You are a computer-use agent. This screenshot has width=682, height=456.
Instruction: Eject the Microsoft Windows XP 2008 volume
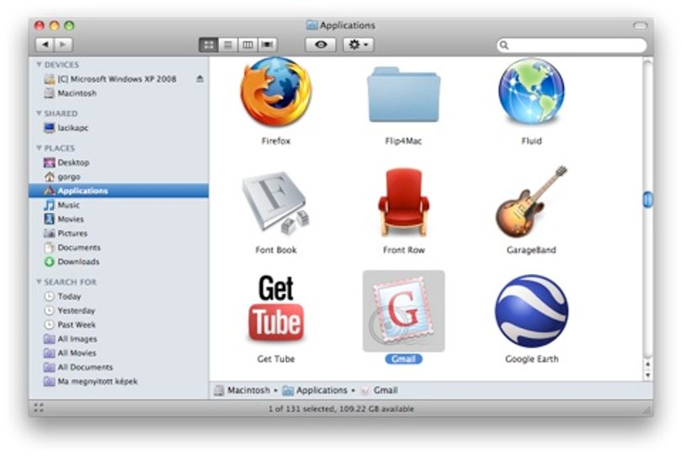coord(200,79)
